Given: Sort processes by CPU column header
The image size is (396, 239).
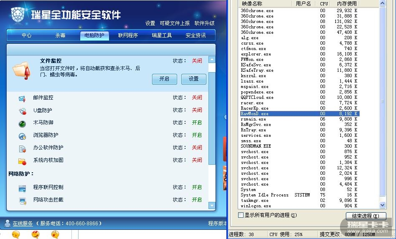Looking at the screenshot, I should (324, 3).
